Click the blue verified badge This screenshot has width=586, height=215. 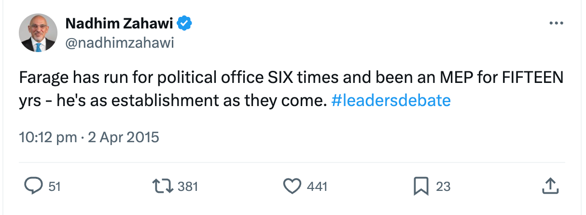coord(185,23)
